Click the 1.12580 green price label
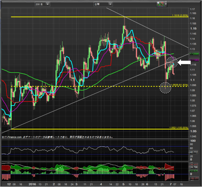 pyautogui.click(x=194, y=54)
